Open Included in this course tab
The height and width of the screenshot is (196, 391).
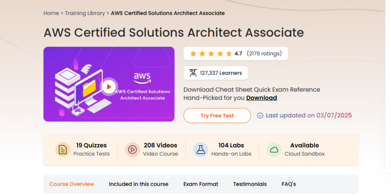[x=139, y=184]
